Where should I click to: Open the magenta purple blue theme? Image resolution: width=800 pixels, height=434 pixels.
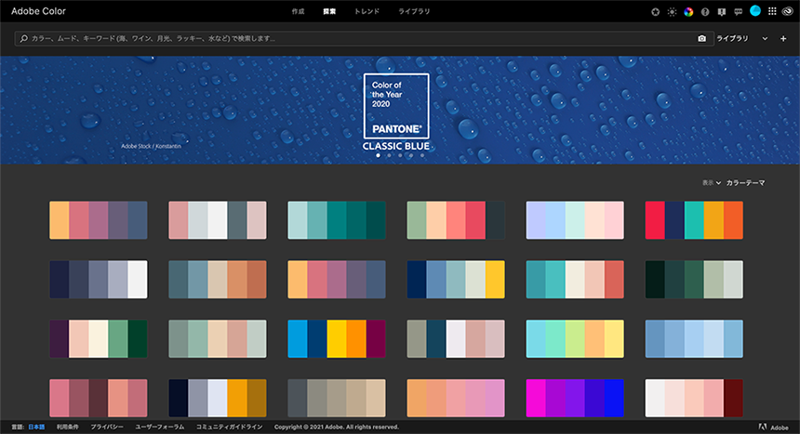click(x=575, y=398)
